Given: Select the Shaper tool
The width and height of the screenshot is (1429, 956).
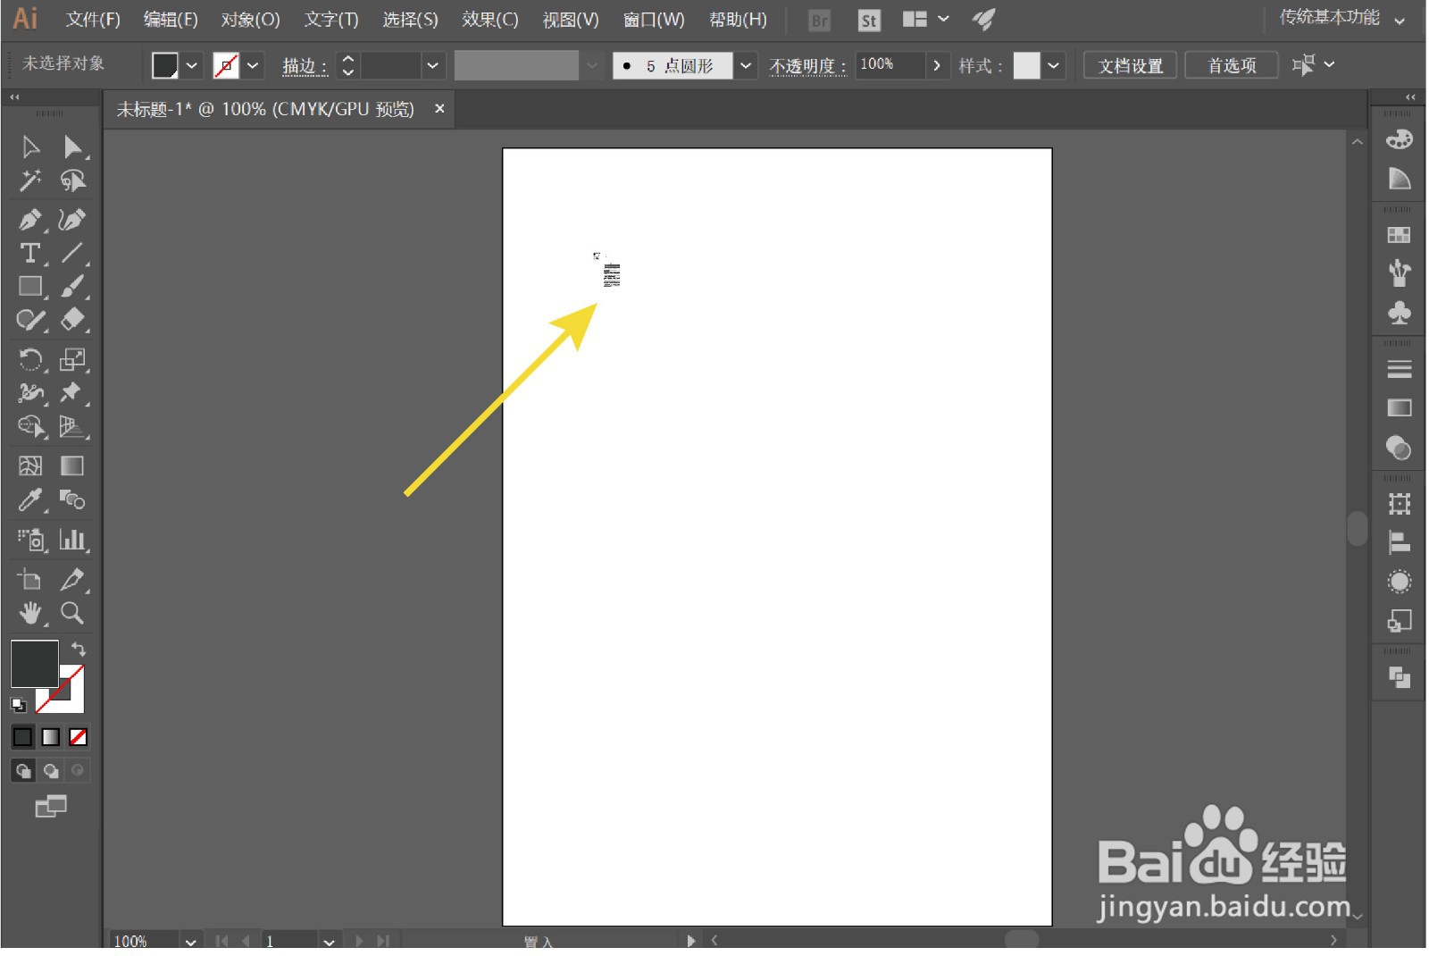Looking at the screenshot, I should [x=30, y=320].
